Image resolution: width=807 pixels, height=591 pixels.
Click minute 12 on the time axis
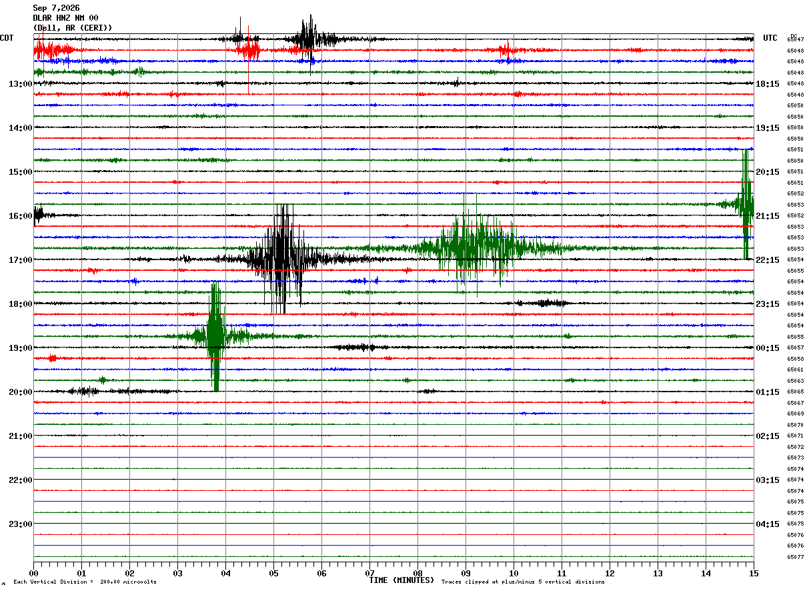coord(610,573)
